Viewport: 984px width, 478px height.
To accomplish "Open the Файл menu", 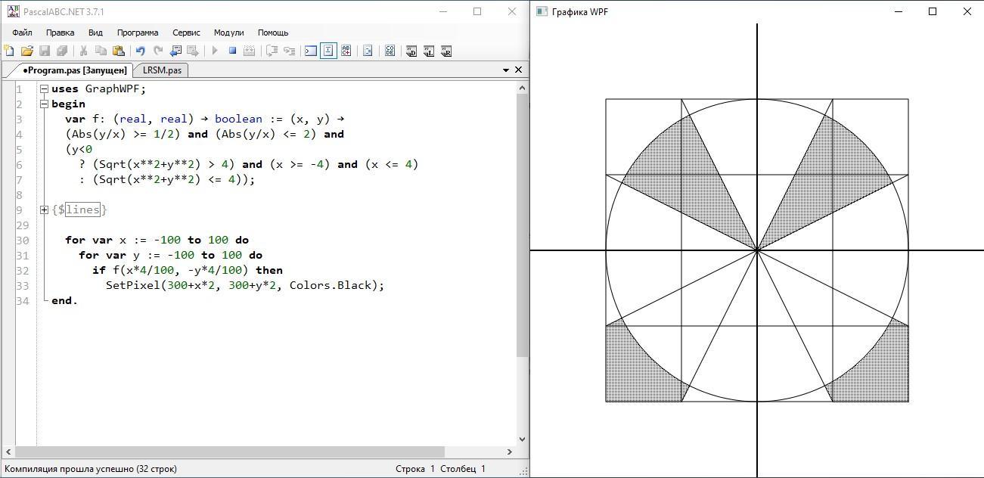I will [22, 33].
